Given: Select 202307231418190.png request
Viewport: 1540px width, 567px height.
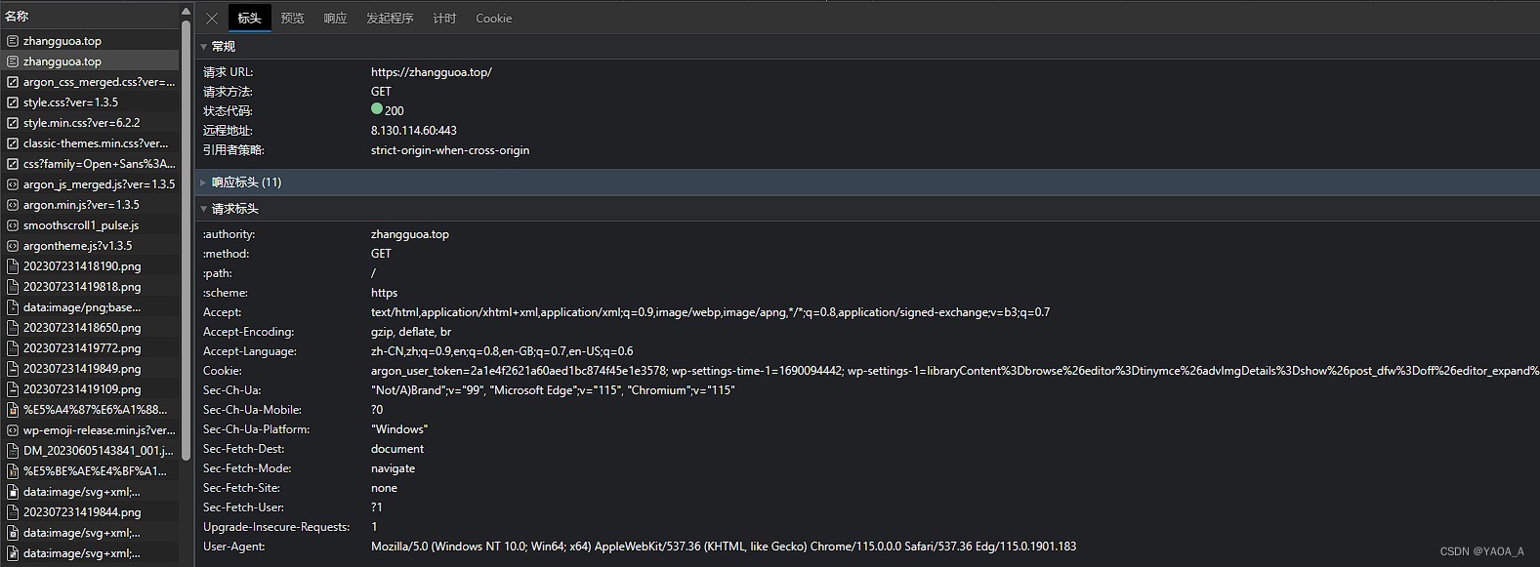Looking at the screenshot, I should pyautogui.click(x=90, y=266).
